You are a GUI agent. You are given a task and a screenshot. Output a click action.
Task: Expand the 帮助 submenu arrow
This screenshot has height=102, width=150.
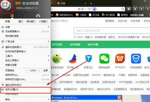point(49,99)
